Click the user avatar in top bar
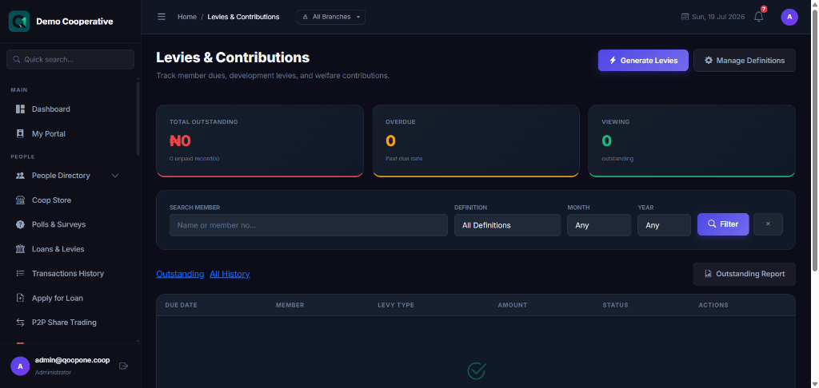Image resolution: width=819 pixels, height=388 pixels. pyautogui.click(x=789, y=17)
